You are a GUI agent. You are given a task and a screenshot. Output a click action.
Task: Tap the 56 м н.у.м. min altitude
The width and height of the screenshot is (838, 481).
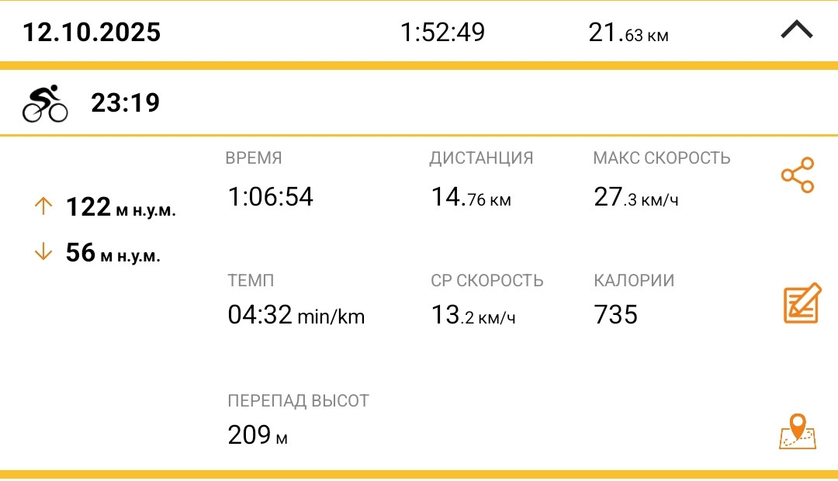tap(113, 252)
